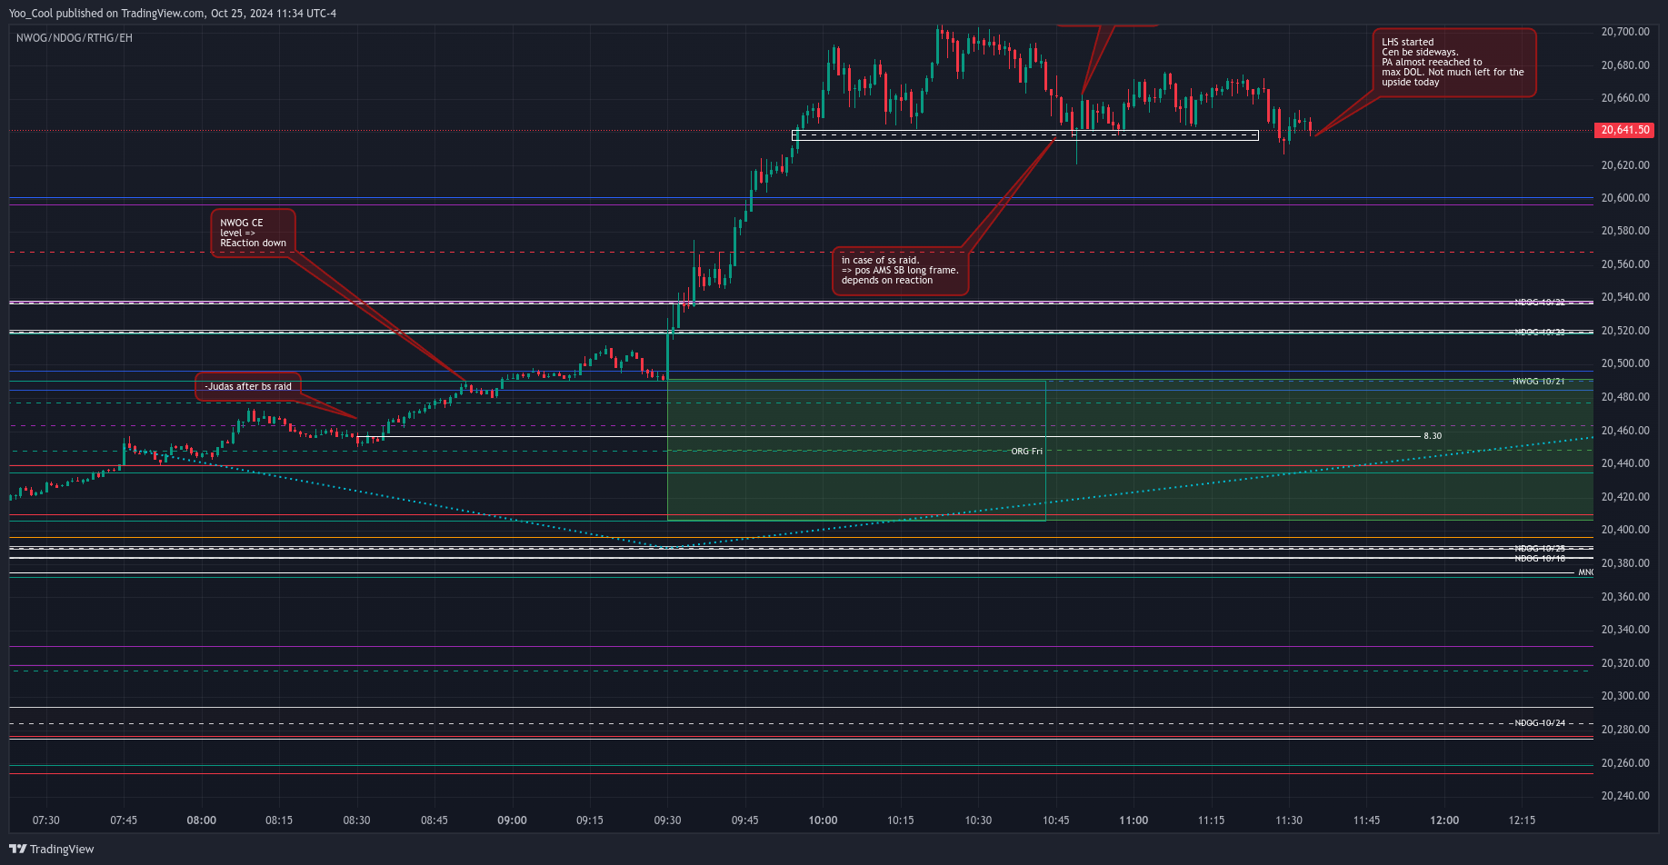The width and height of the screenshot is (1668, 865).
Task: Click 08:15 on the time axis
Action: point(279,820)
